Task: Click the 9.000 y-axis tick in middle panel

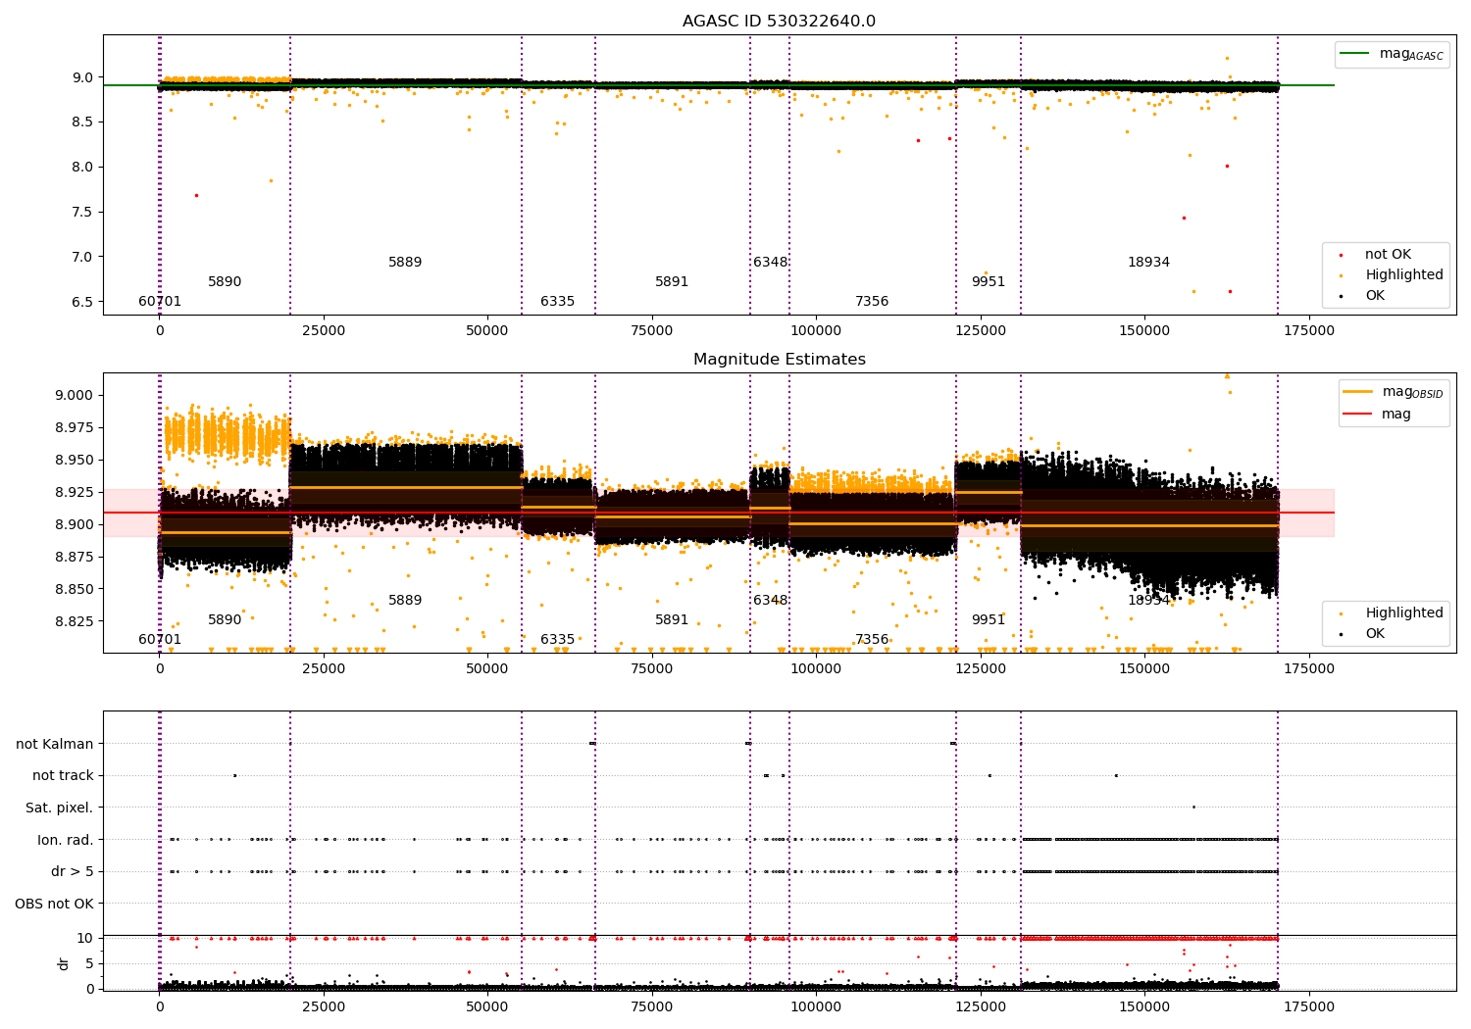Action: coord(74,396)
